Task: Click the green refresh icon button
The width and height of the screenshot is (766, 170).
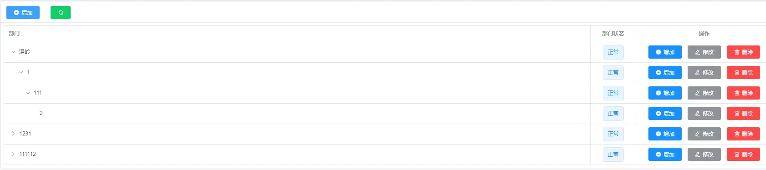Action: coord(60,13)
